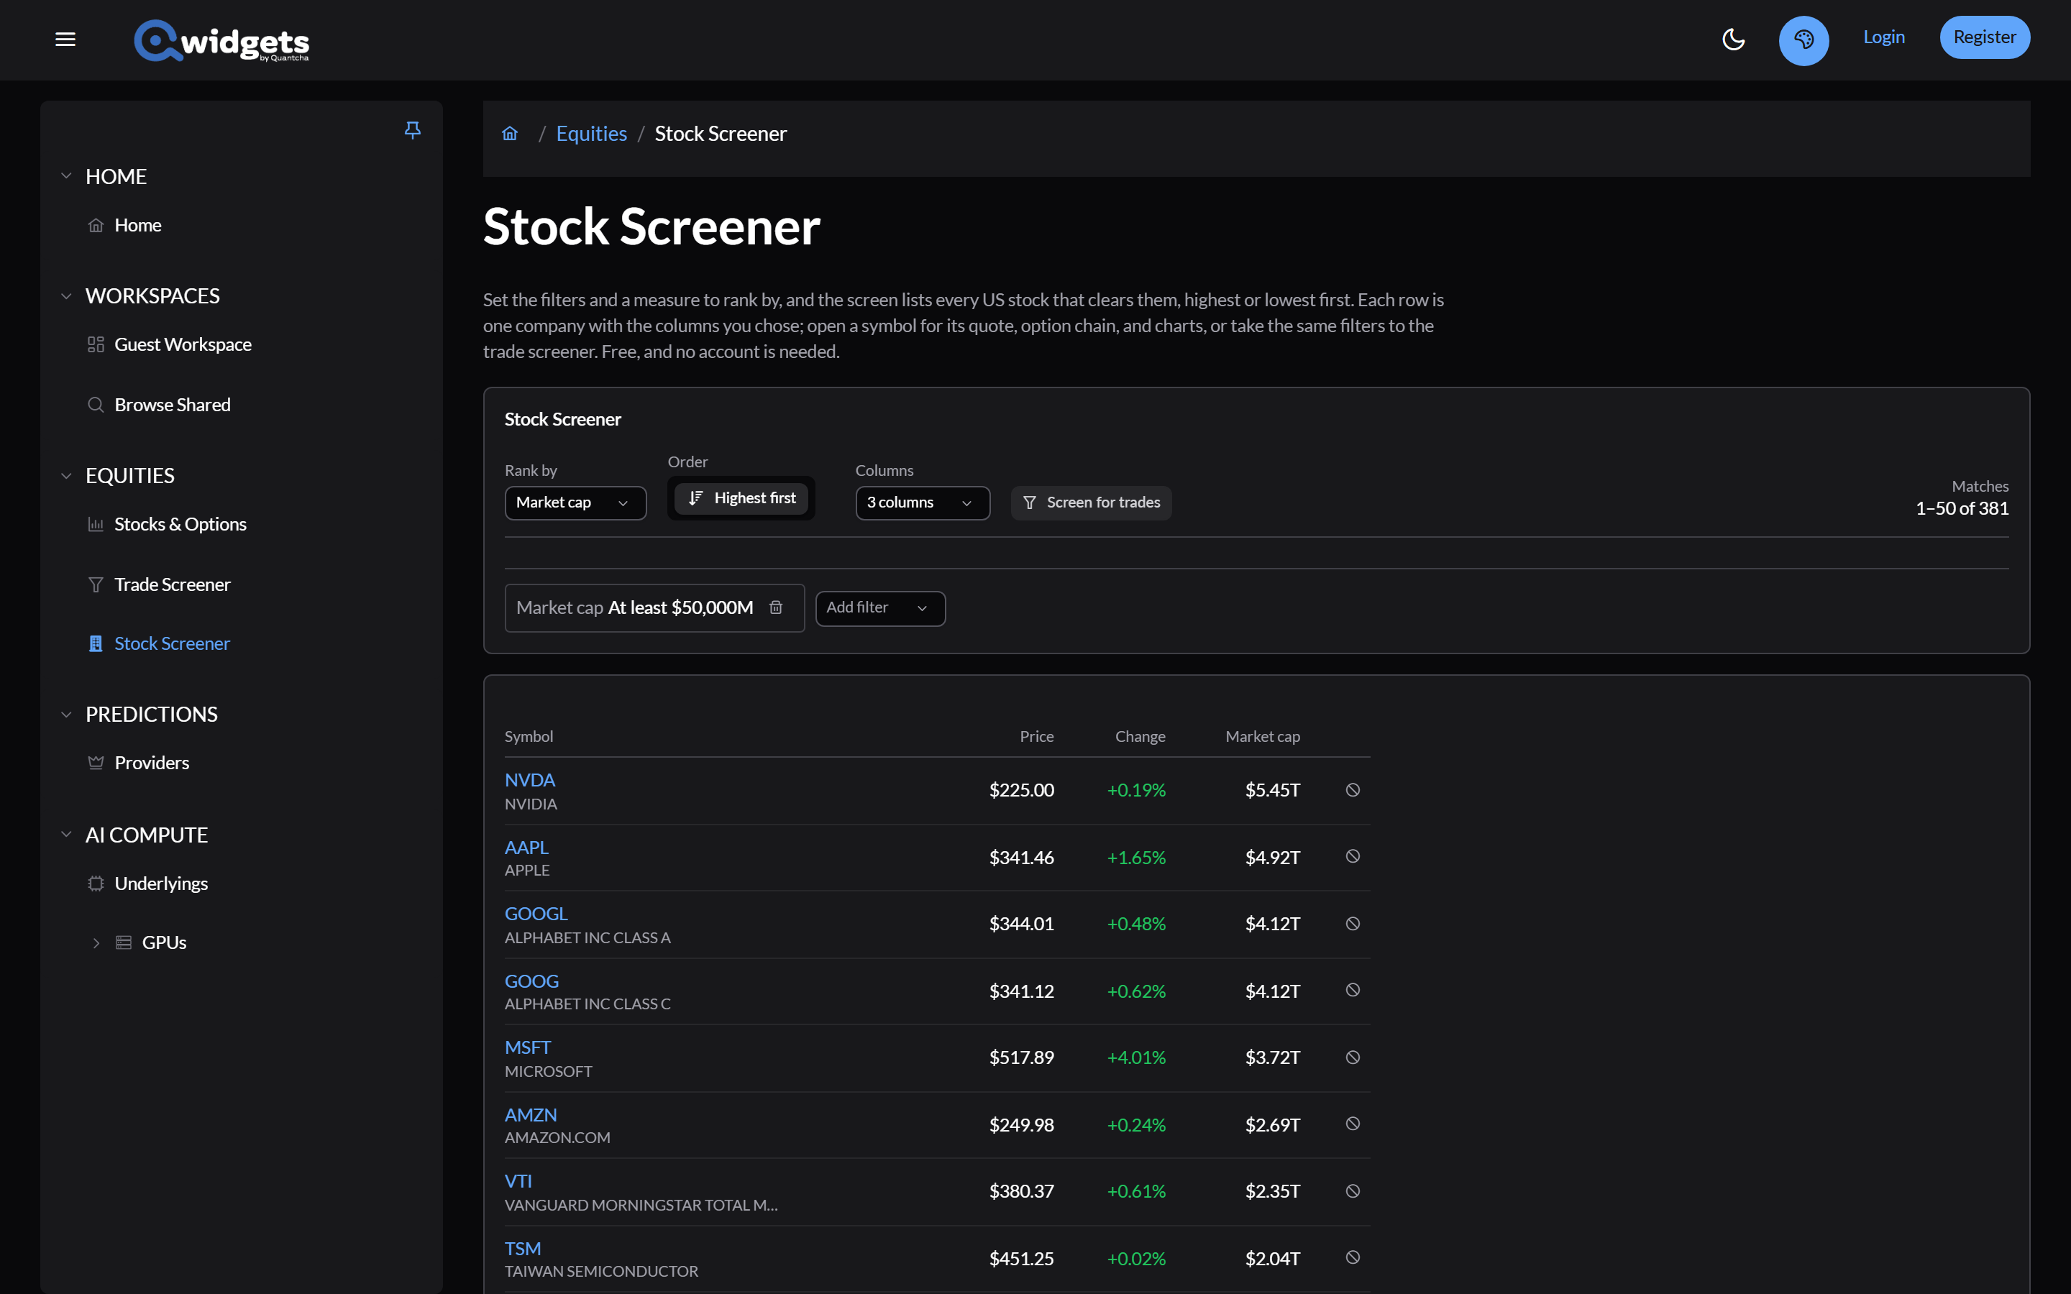The image size is (2071, 1294).
Task: Click the Login link
Action: tap(1883, 37)
